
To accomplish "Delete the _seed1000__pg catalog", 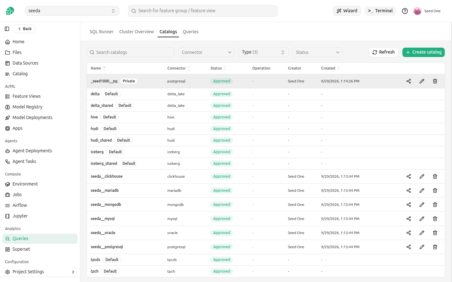I will click(435, 81).
